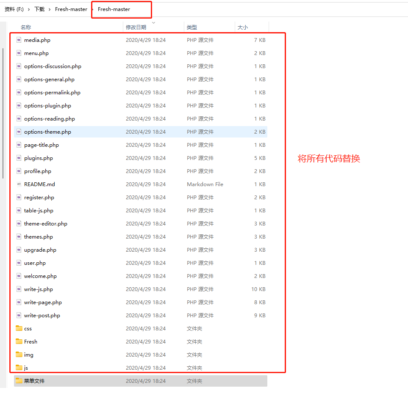
Task: Sort by 类型 column header
Action: pyautogui.click(x=192, y=27)
